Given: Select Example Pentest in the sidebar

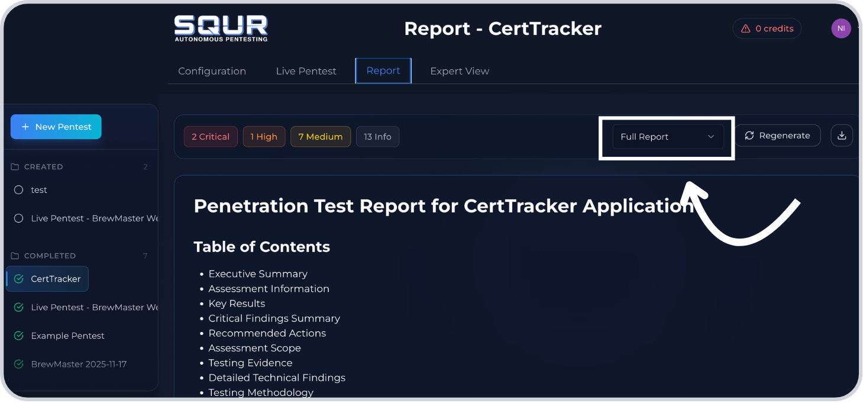Looking at the screenshot, I should 67,336.
